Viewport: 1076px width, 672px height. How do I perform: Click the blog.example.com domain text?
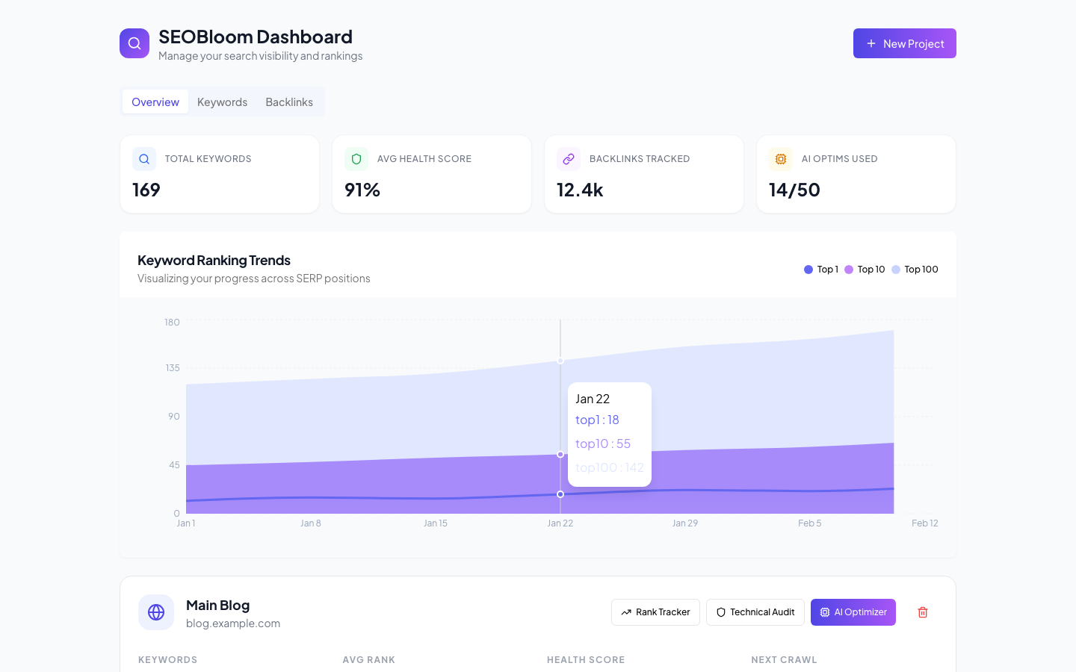coord(233,623)
